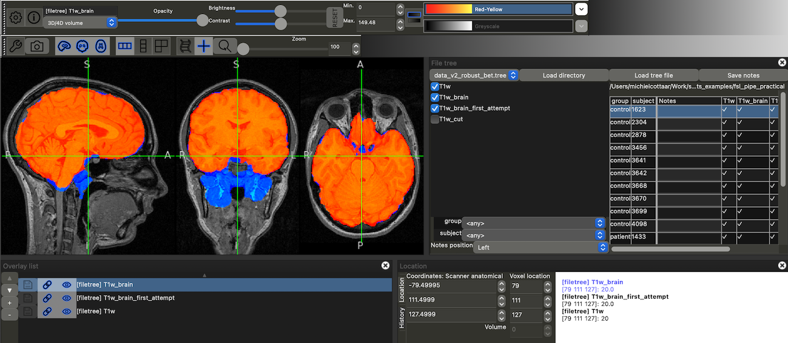Hide the T1w_brain overlay using eye icon
The width and height of the screenshot is (788, 343).
[67, 285]
